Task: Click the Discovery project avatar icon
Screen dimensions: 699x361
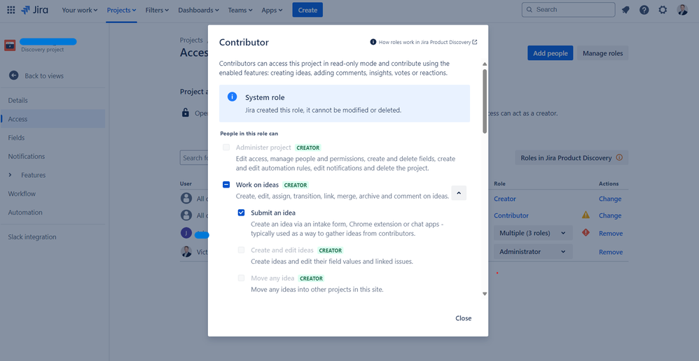Action: click(x=10, y=45)
